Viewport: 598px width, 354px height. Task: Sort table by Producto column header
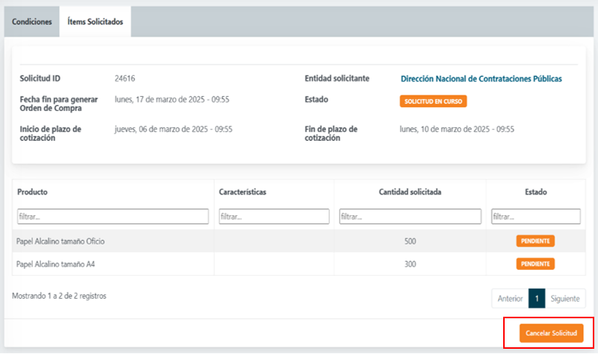pos(33,192)
